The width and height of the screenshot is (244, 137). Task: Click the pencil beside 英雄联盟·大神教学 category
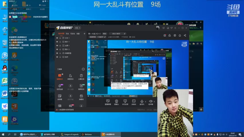click(x=105, y=37)
